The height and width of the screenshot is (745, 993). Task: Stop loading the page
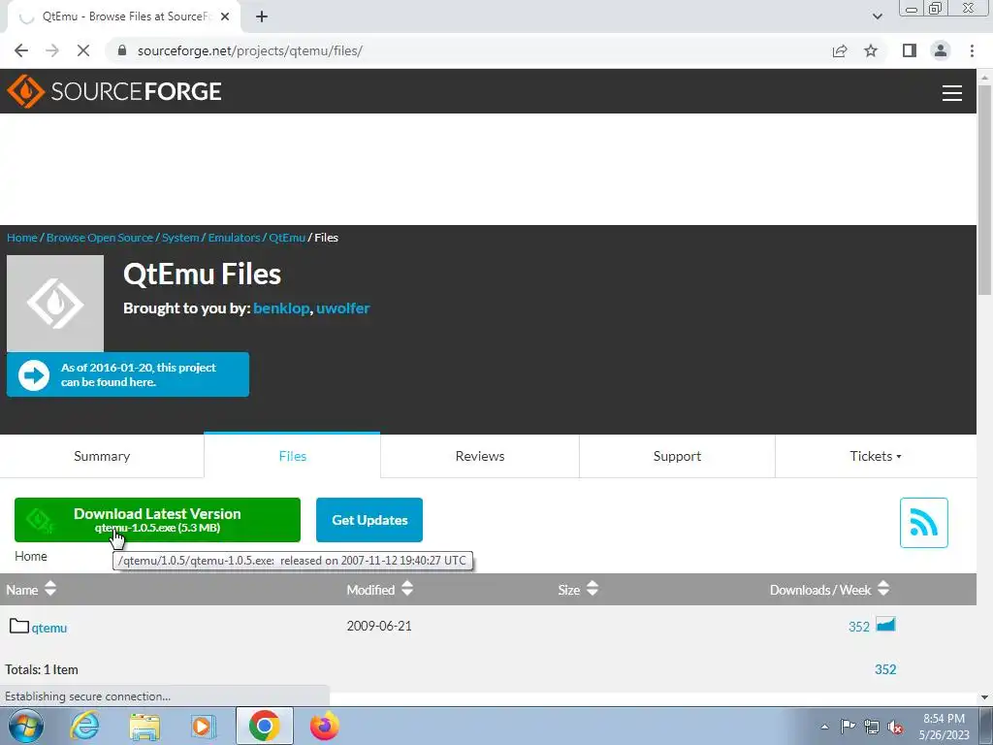pos(83,50)
